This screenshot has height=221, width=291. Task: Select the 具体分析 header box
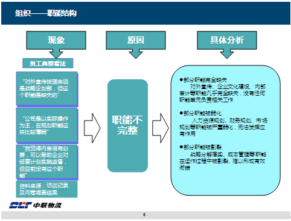coord(227,40)
